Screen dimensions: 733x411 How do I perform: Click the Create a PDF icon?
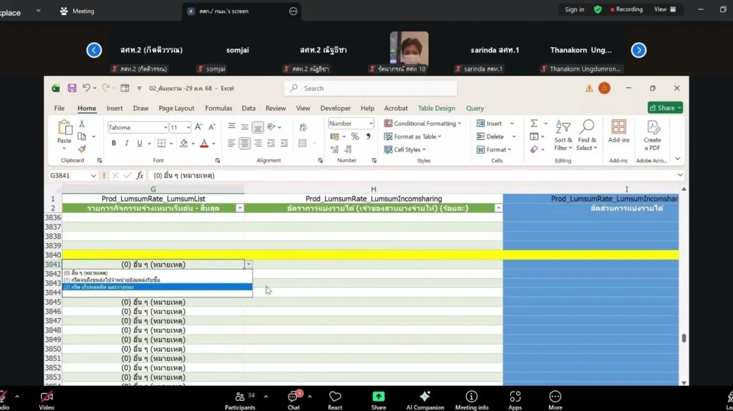pos(652,127)
